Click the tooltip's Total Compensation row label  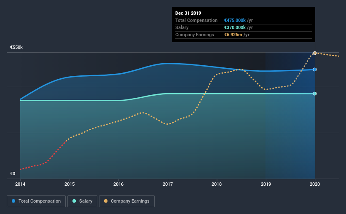(x=196, y=20)
